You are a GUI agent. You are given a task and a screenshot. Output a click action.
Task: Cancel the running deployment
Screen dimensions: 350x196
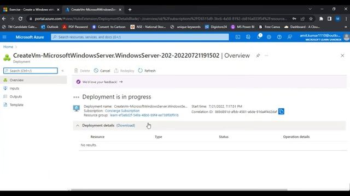point(102,71)
